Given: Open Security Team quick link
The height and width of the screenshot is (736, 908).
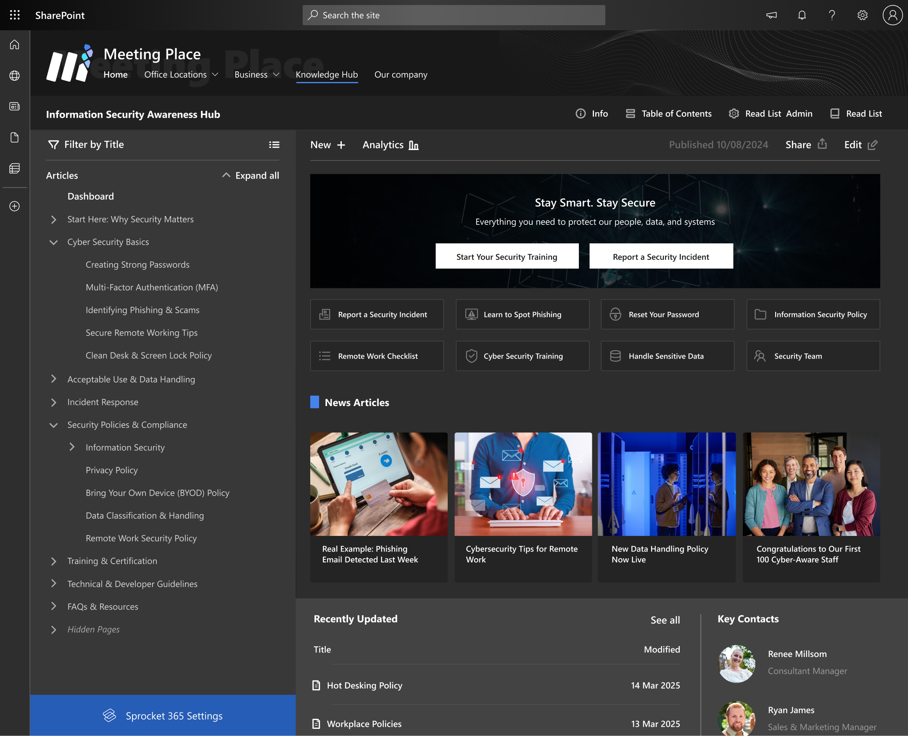Looking at the screenshot, I should (813, 356).
